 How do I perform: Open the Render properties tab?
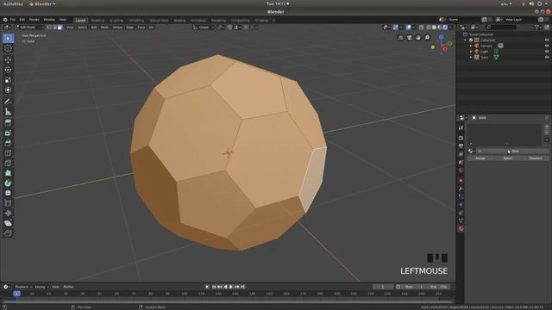pos(461,138)
